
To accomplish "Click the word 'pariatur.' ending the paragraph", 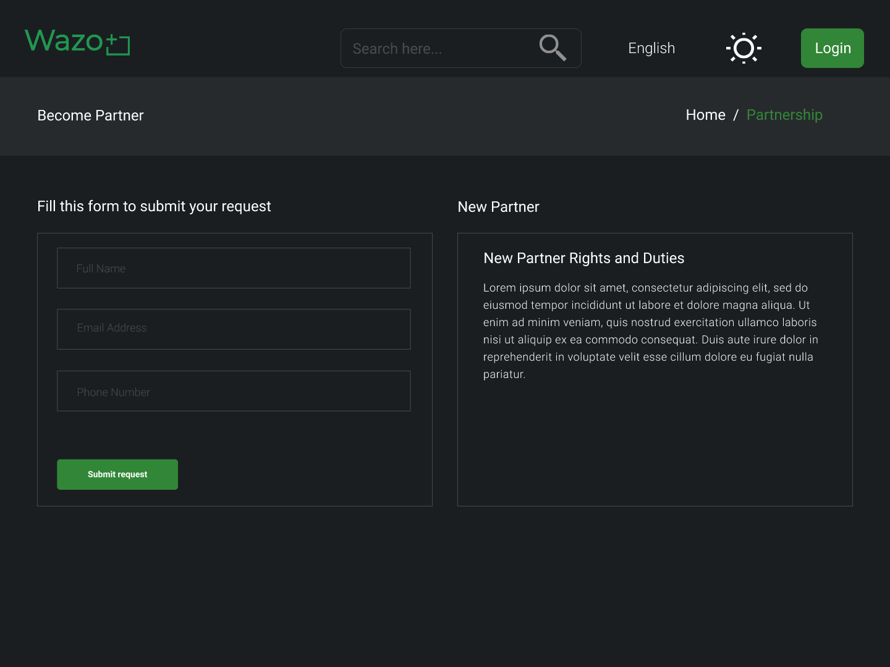I will 504,374.
